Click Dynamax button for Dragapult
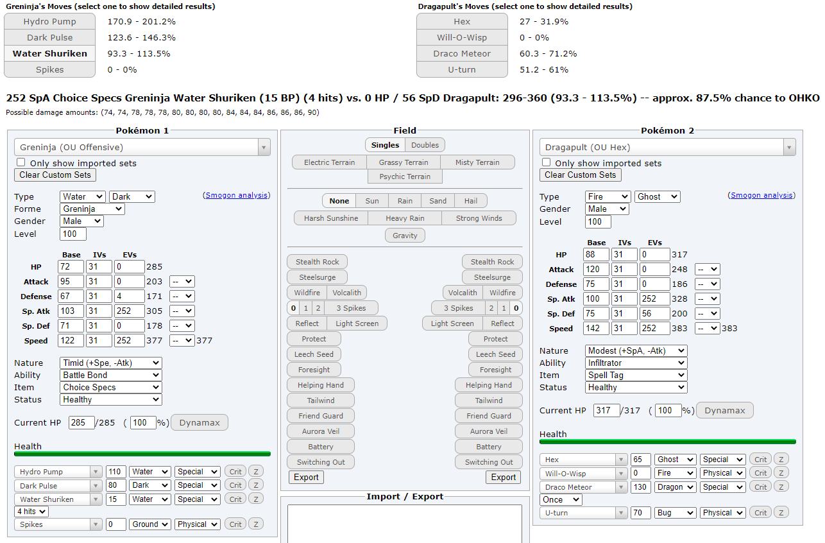The height and width of the screenshot is (543, 825). tap(725, 410)
